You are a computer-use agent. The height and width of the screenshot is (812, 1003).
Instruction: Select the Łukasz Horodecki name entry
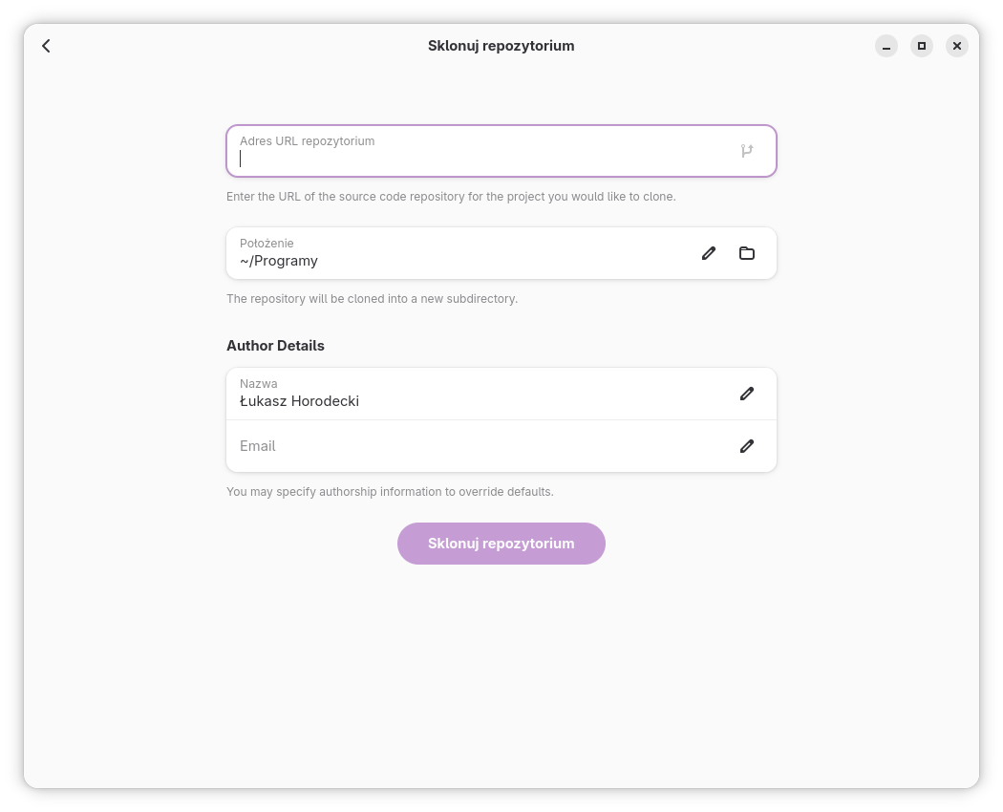pyautogui.click(x=299, y=401)
